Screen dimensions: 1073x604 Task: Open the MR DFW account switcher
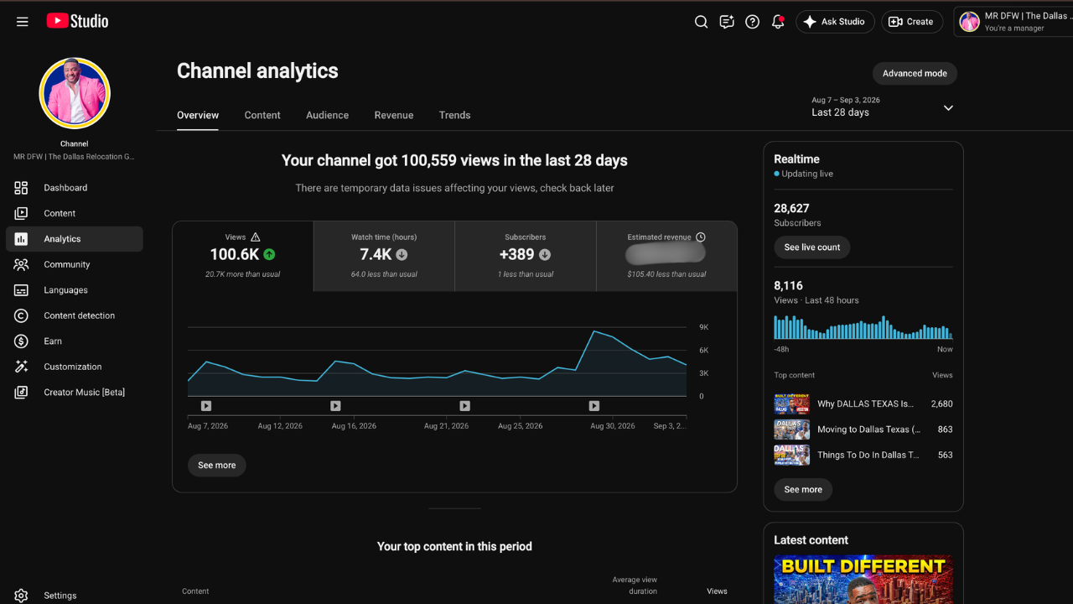pos(1013,22)
